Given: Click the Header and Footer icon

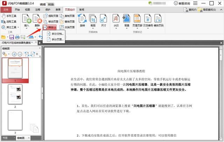Looking at the screenshot, I should click(137, 18).
